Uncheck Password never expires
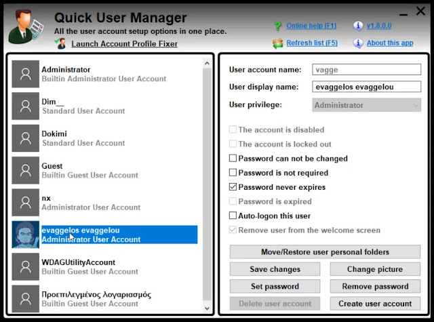This screenshot has height=322, width=434. click(233, 187)
